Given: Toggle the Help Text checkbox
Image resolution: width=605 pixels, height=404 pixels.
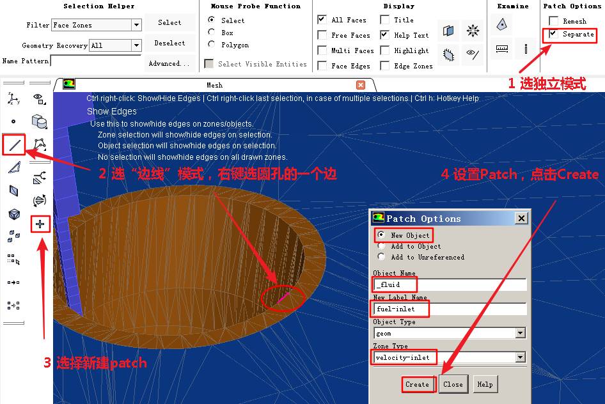Looking at the screenshot, I should pyautogui.click(x=385, y=35).
